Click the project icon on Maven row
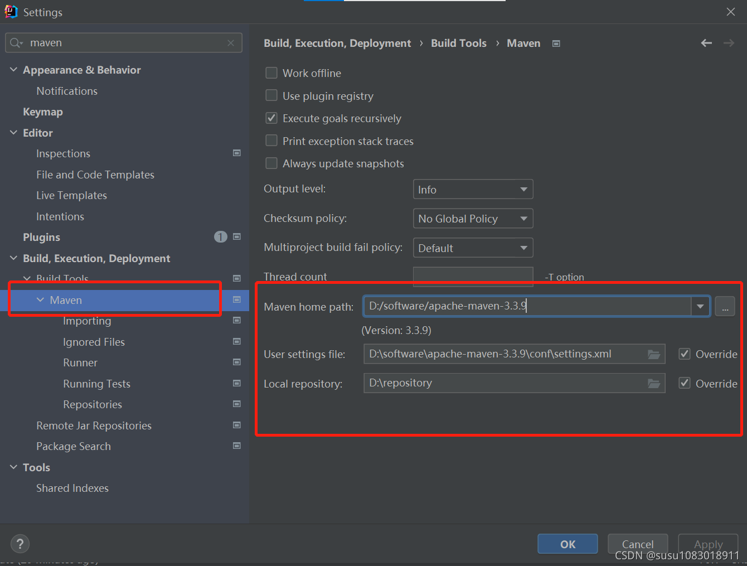The image size is (747, 566). (237, 299)
